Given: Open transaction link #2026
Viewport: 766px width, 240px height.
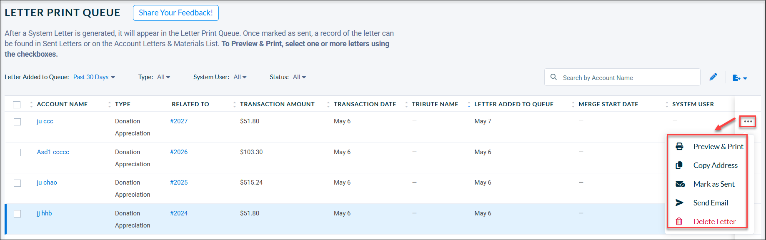Looking at the screenshot, I should tap(179, 152).
